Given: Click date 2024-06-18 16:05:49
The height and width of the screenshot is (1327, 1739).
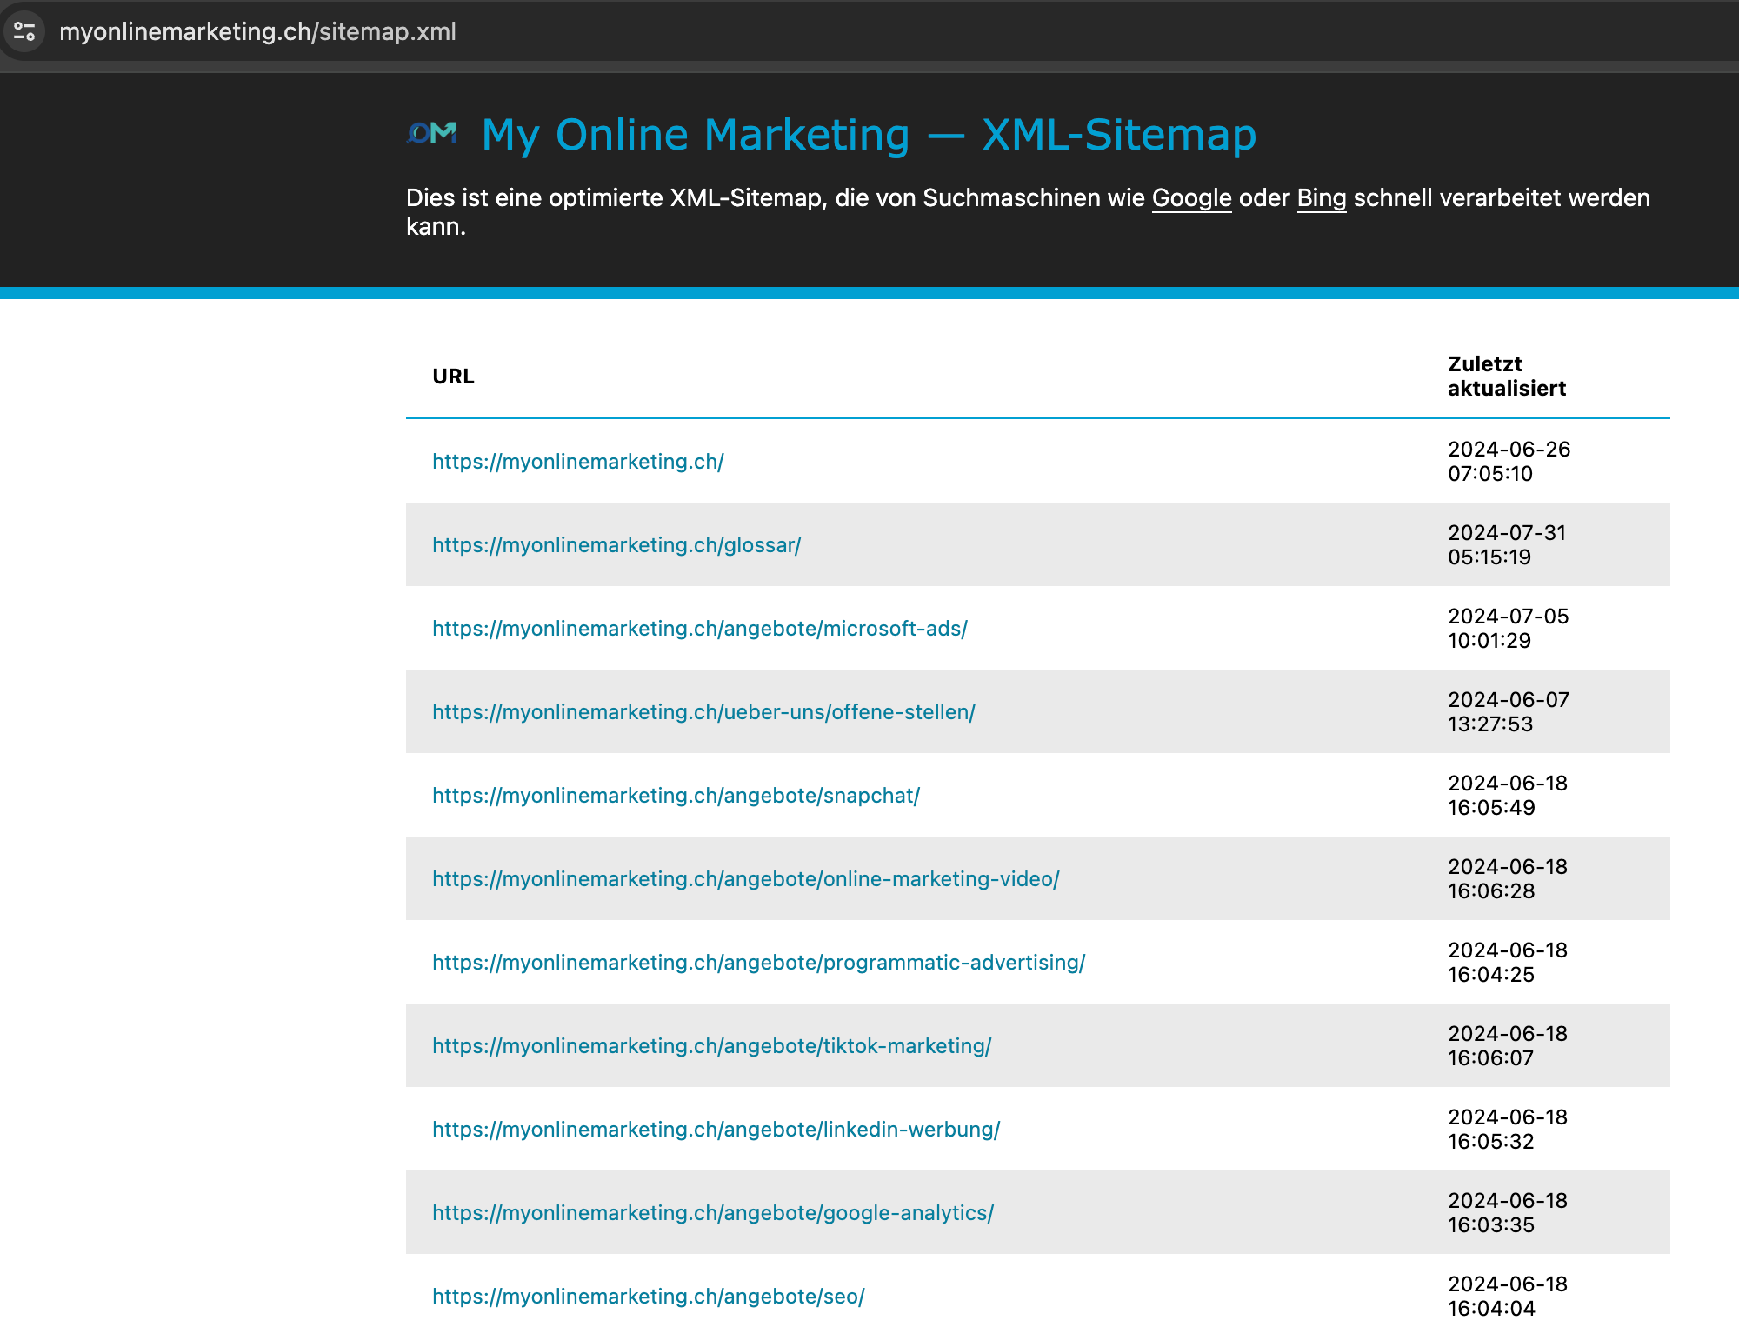Looking at the screenshot, I should click(x=1507, y=796).
